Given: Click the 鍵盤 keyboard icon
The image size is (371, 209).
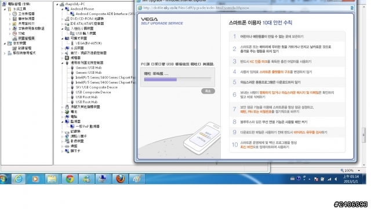Looking at the screenshot, I should 67,146.
